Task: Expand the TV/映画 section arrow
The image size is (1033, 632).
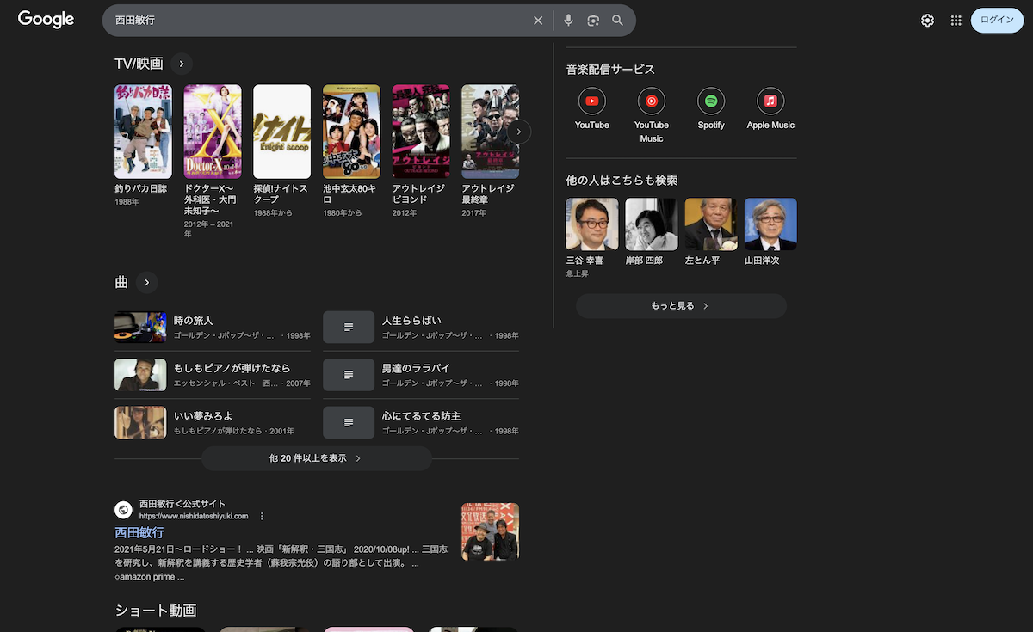Action: [182, 64]
